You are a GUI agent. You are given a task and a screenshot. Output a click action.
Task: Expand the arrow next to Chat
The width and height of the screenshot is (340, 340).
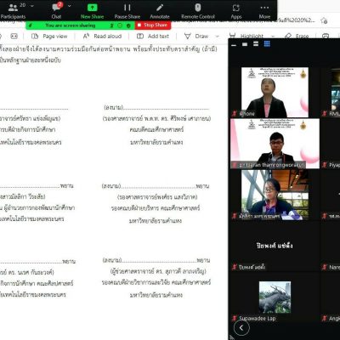coord(70,6)
